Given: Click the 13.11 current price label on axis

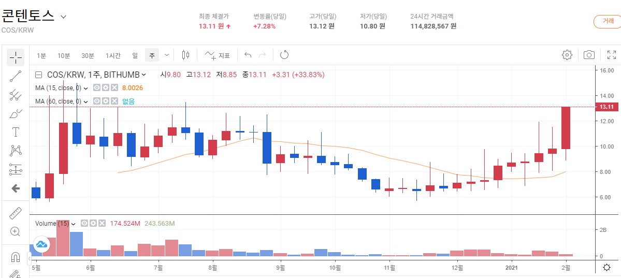Looking at the screenshot, I should click(606, 107).
